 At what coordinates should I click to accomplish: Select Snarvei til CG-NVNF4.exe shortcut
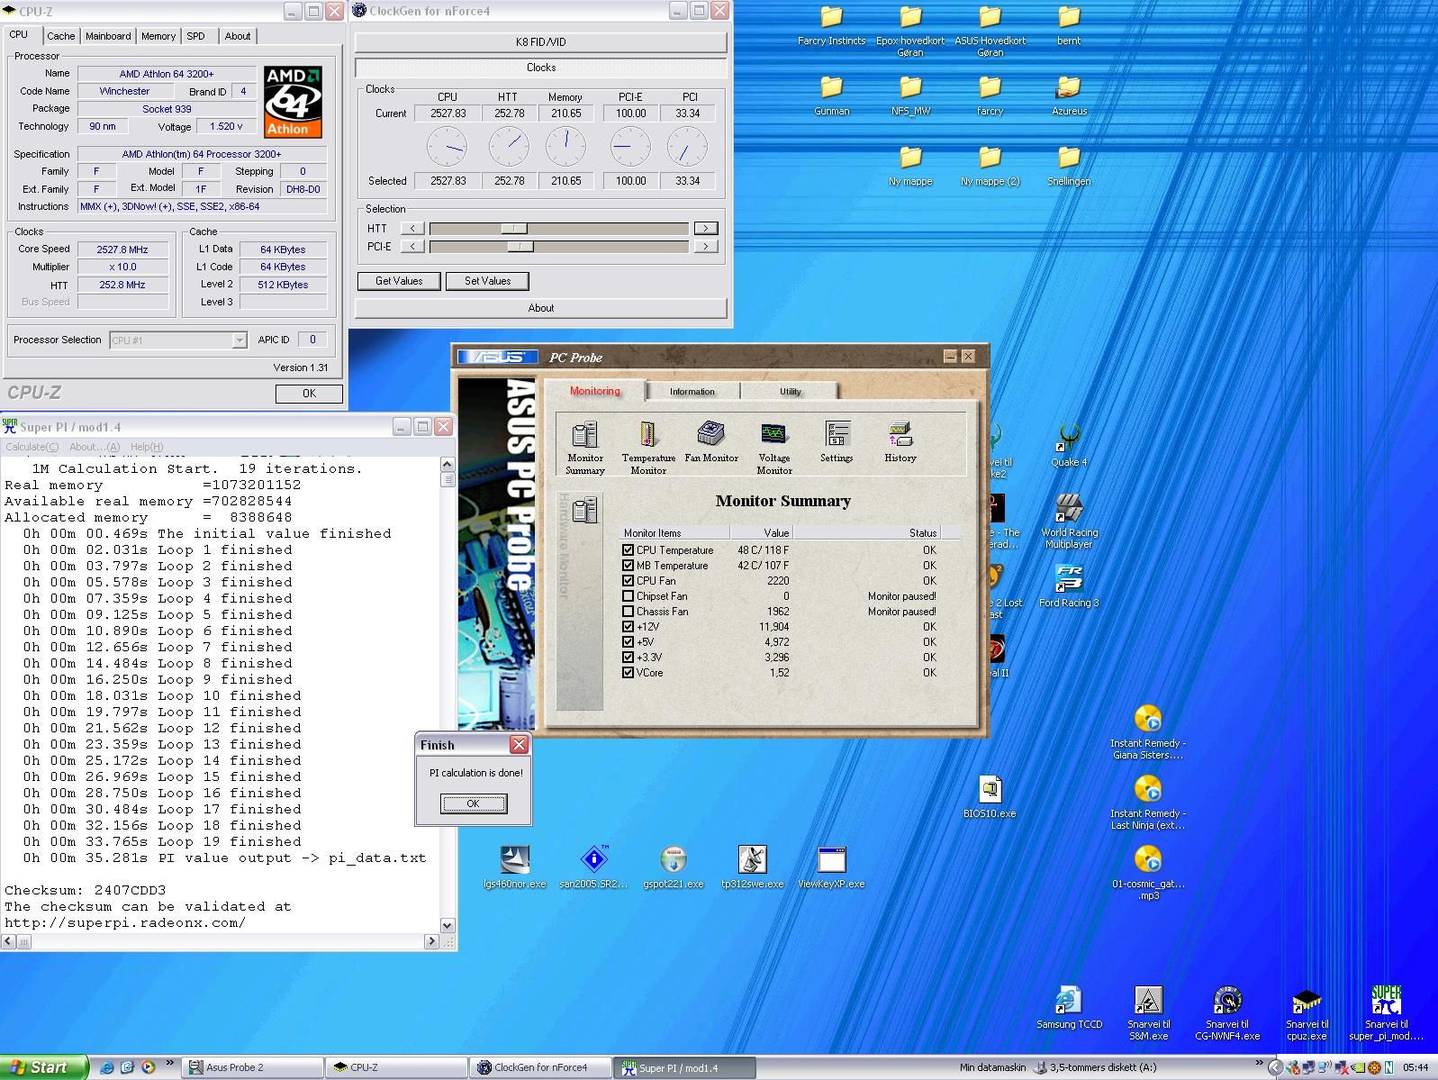point(1227,1013)
